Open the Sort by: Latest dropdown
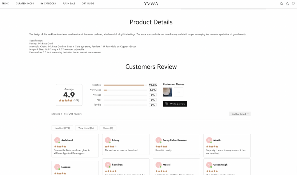297x175 pixels. coord(240,114)
